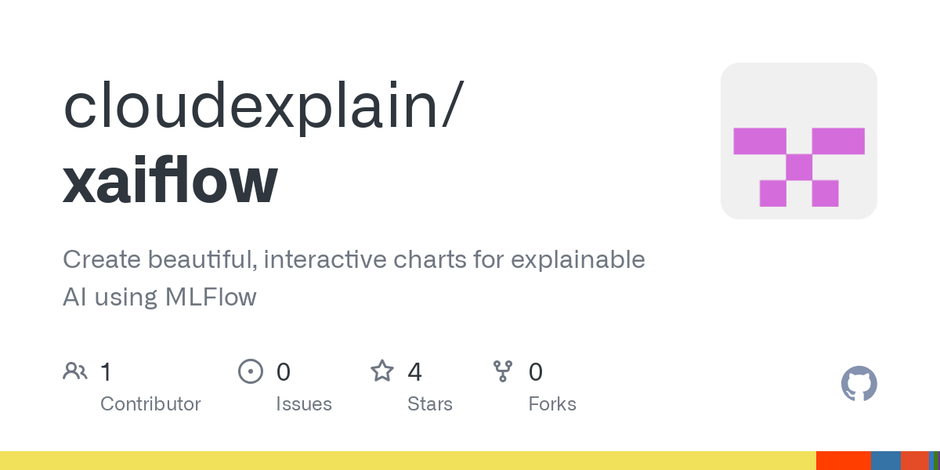
Task: Click the Issues label text
Action: [x=304, y=404]
